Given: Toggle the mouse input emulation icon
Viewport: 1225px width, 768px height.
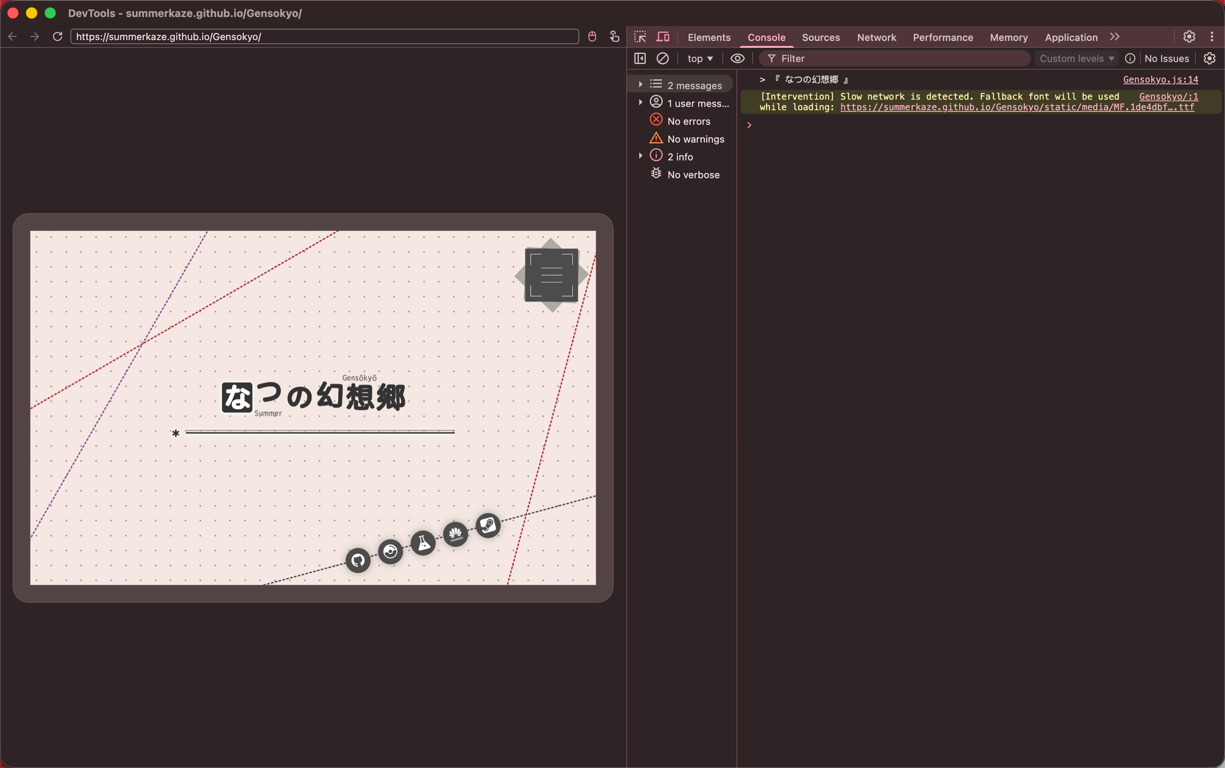Looking at the screenshot, I should click(592, 36).
